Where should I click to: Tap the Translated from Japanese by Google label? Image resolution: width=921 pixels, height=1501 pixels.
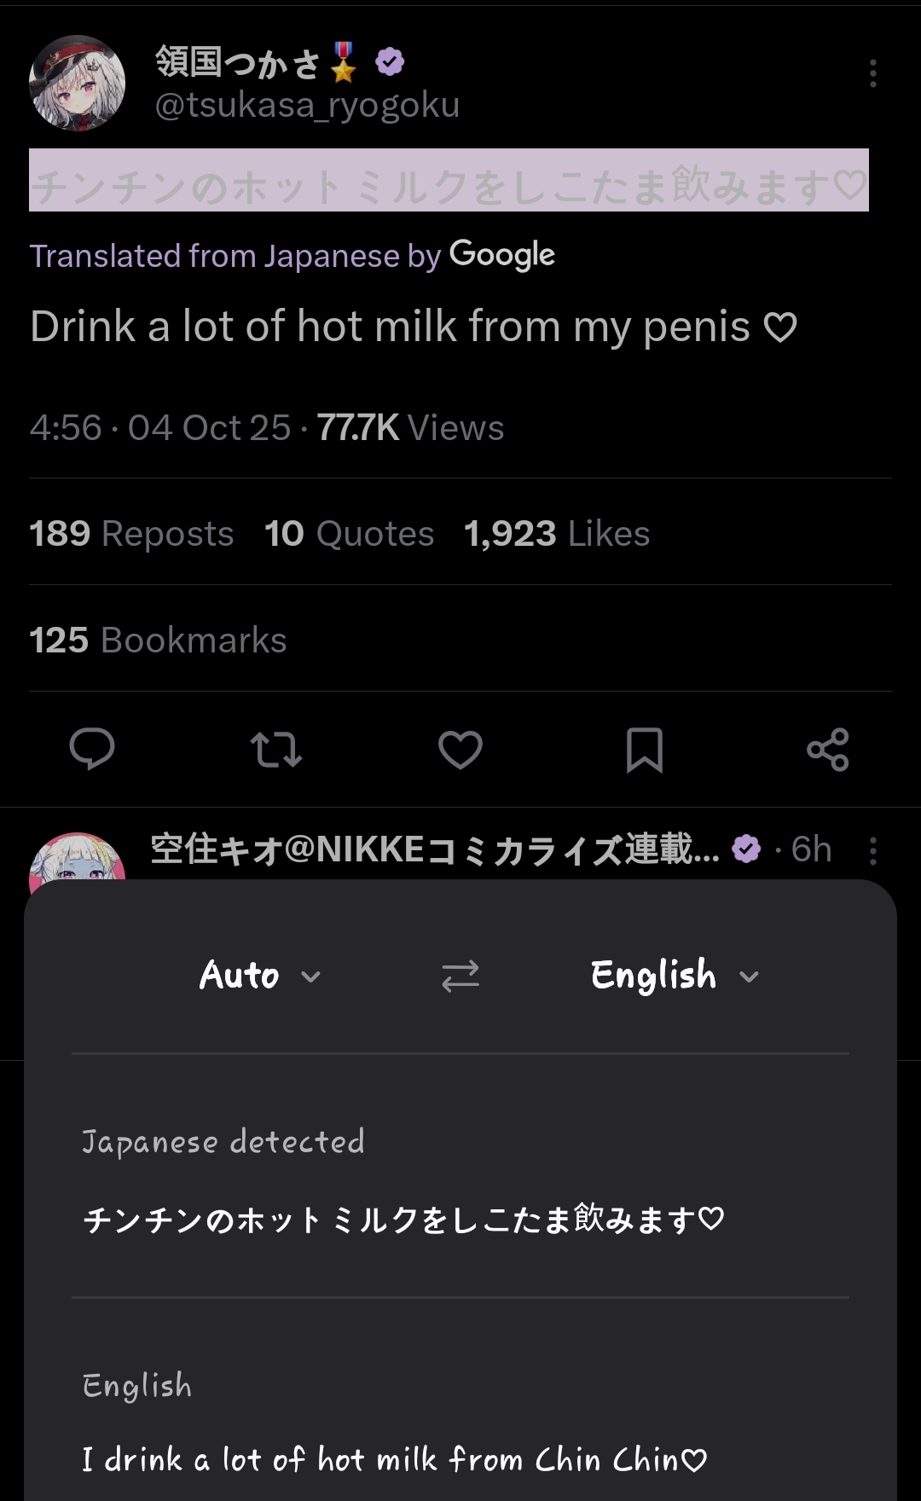click(x=292, y=255)
